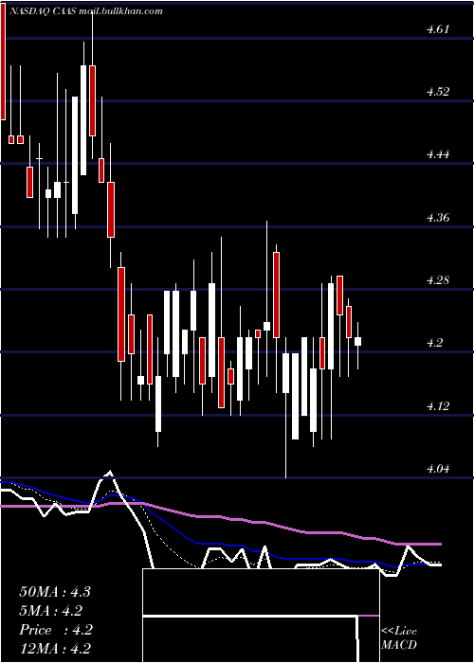Click the tall red candlestick at chart's left edge
Viewport: 474px width, 663px height.
coord(3,60)
